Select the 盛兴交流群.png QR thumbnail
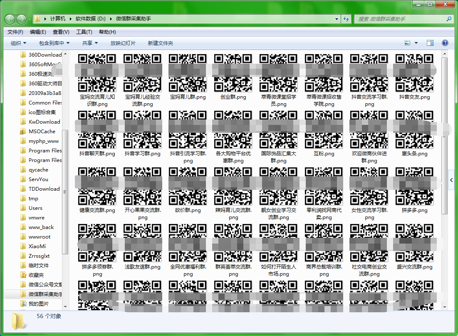The height and width of the screenshot is (336, 458). pos(414,243)
